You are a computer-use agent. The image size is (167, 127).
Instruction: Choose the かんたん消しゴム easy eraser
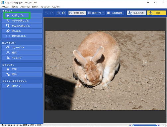click(x=22, y=26)
